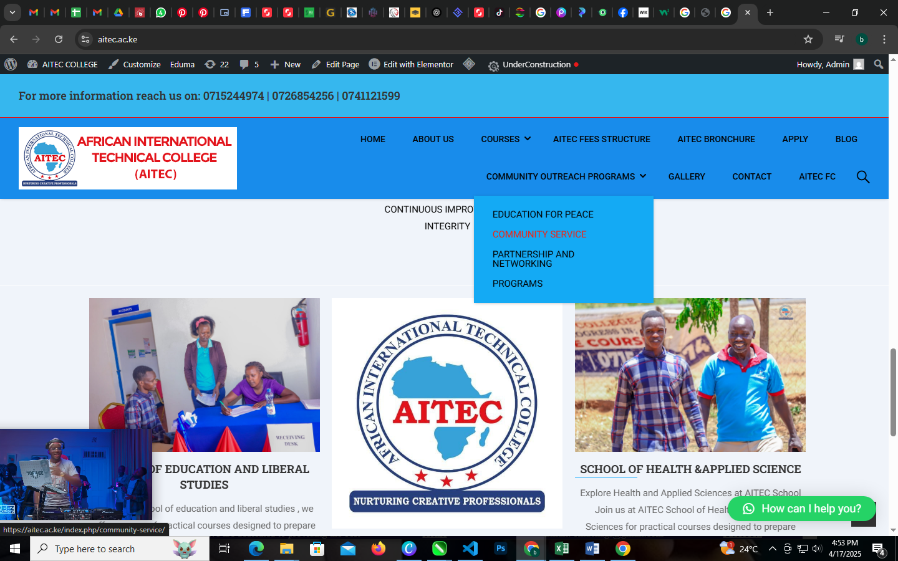Go to AITEC Fees Structure page
The width and height of the screenshot is (898, 561).
click(601, 139)
